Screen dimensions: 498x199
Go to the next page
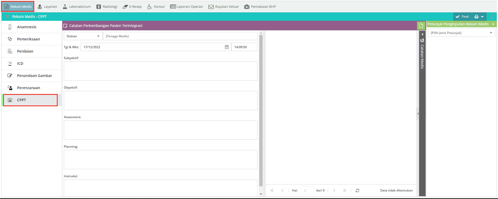click(334, 190)
